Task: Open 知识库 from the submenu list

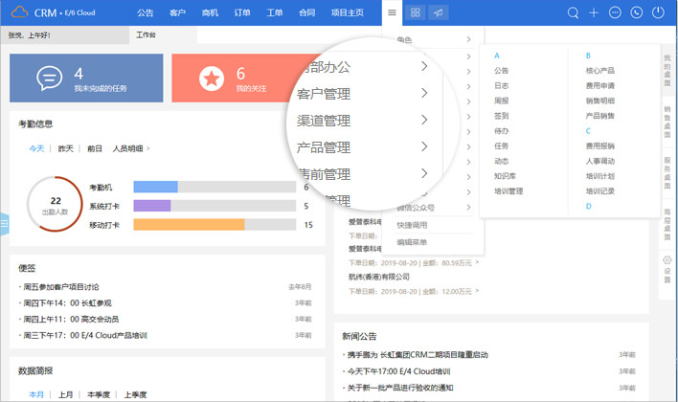Action: point(504,176)
